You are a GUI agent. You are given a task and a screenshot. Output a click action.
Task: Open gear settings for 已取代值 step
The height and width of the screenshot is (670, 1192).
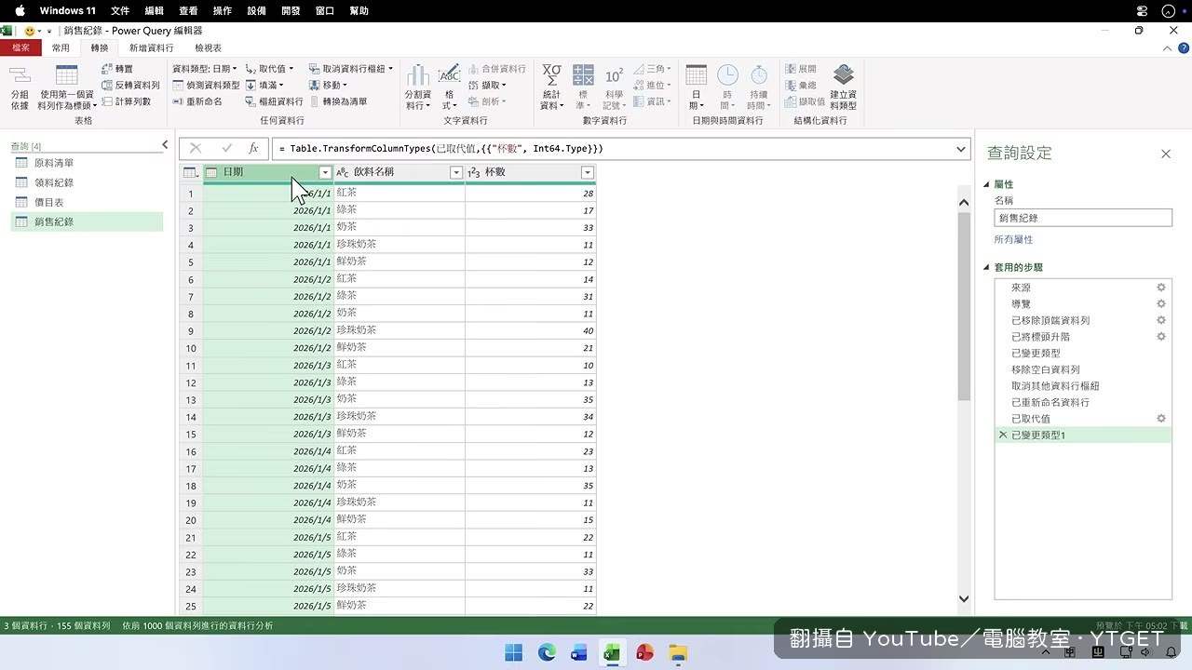(1161, 419)
